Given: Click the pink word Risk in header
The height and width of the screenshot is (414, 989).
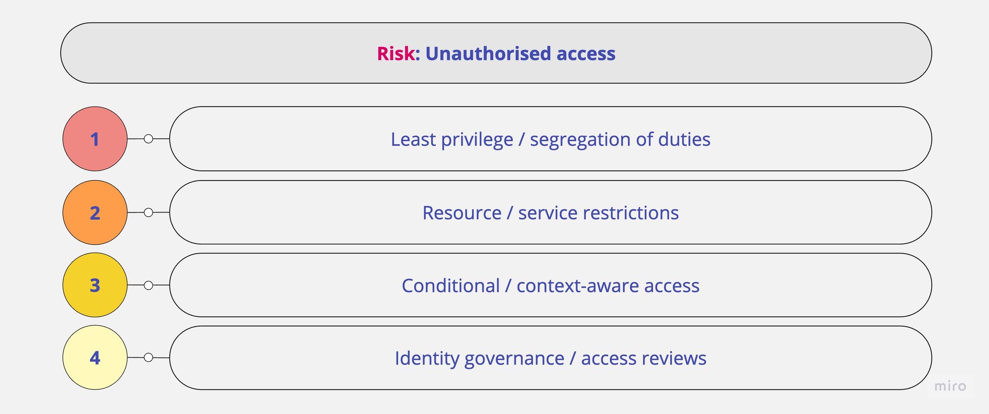Looking at the screenshot, I should coord(396,53).
